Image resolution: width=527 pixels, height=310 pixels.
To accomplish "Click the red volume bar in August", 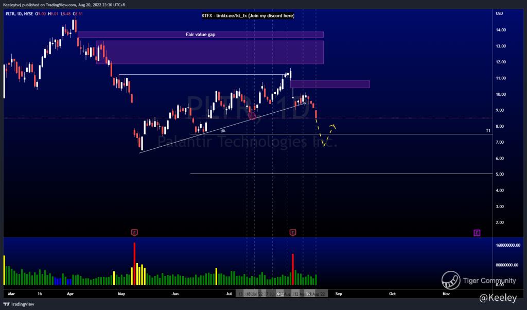I will [x=293, y=269].
